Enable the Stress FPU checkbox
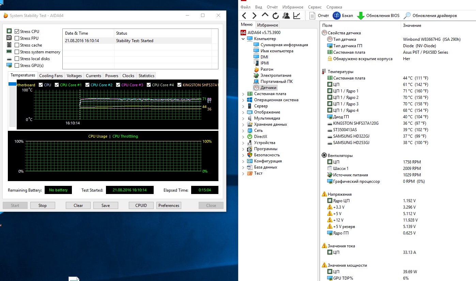 pyautogui.click(x=17, y=38)
